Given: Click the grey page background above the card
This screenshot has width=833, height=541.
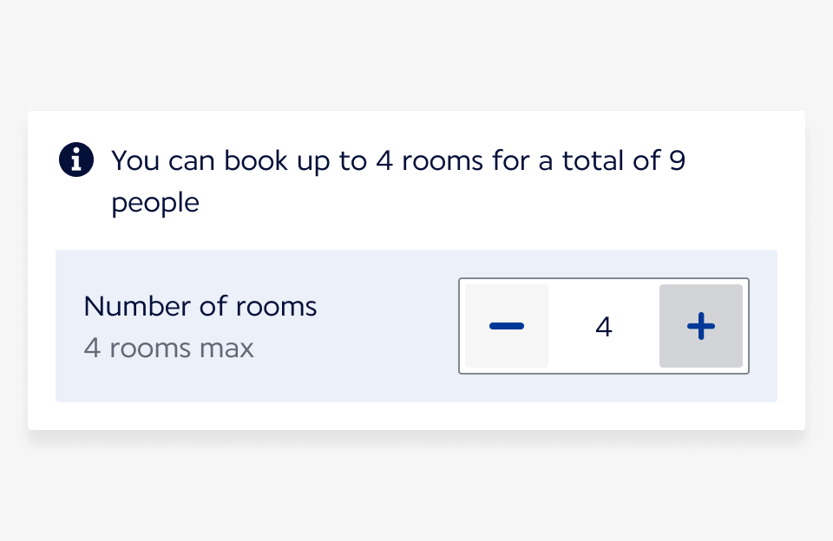Looking at the screenshot, I should tap(416, 52).
